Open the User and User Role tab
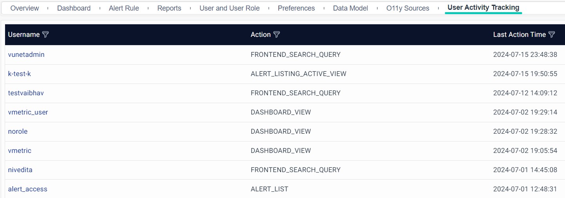 pyautogui.click(x=230, y=8)
